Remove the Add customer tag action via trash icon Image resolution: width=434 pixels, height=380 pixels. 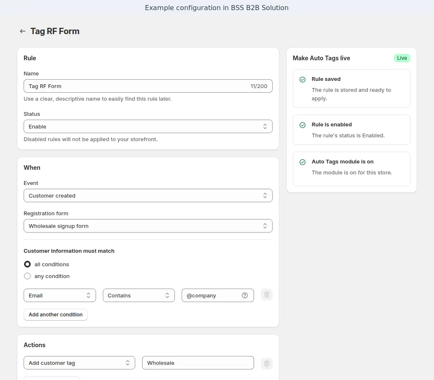click(267, 364)
